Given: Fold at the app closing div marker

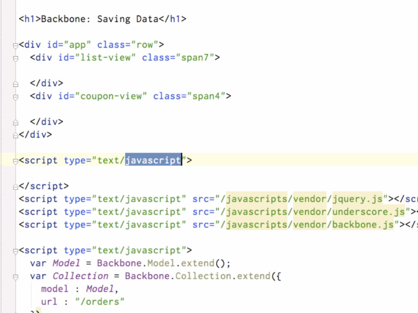Looking at the screenshot, I should [x=16, y=135].
